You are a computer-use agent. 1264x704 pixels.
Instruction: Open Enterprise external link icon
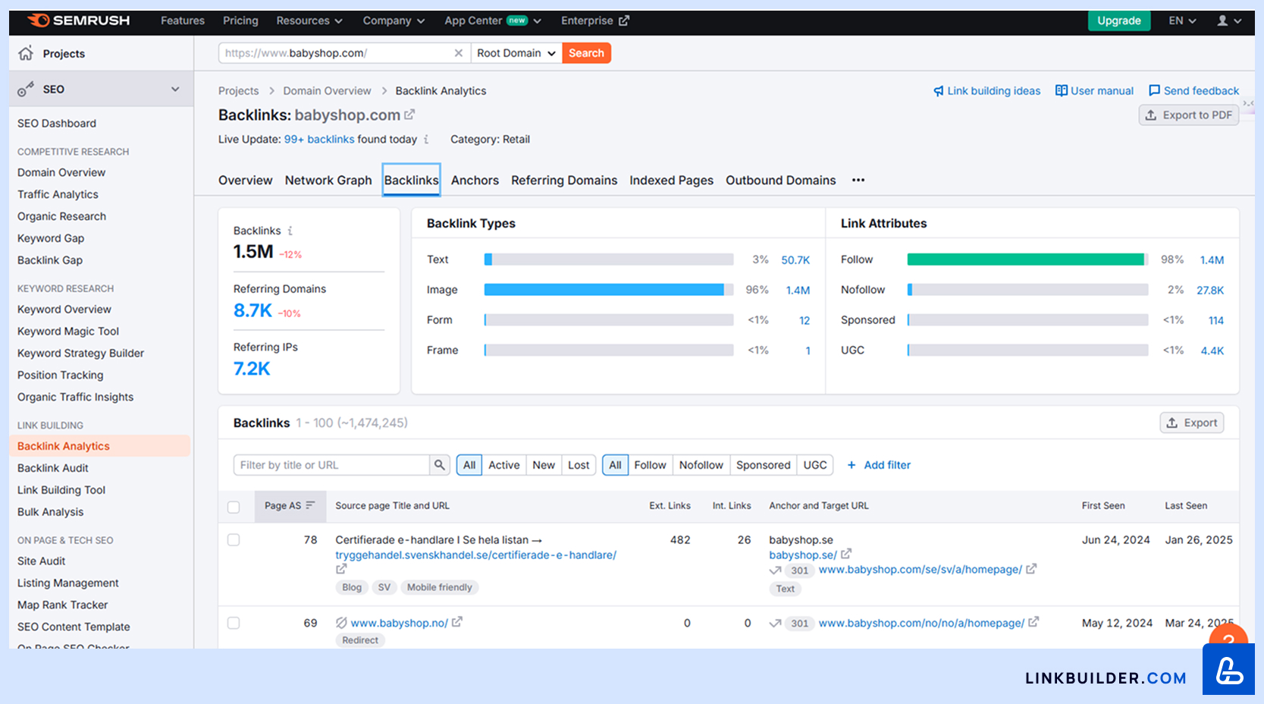624,20
